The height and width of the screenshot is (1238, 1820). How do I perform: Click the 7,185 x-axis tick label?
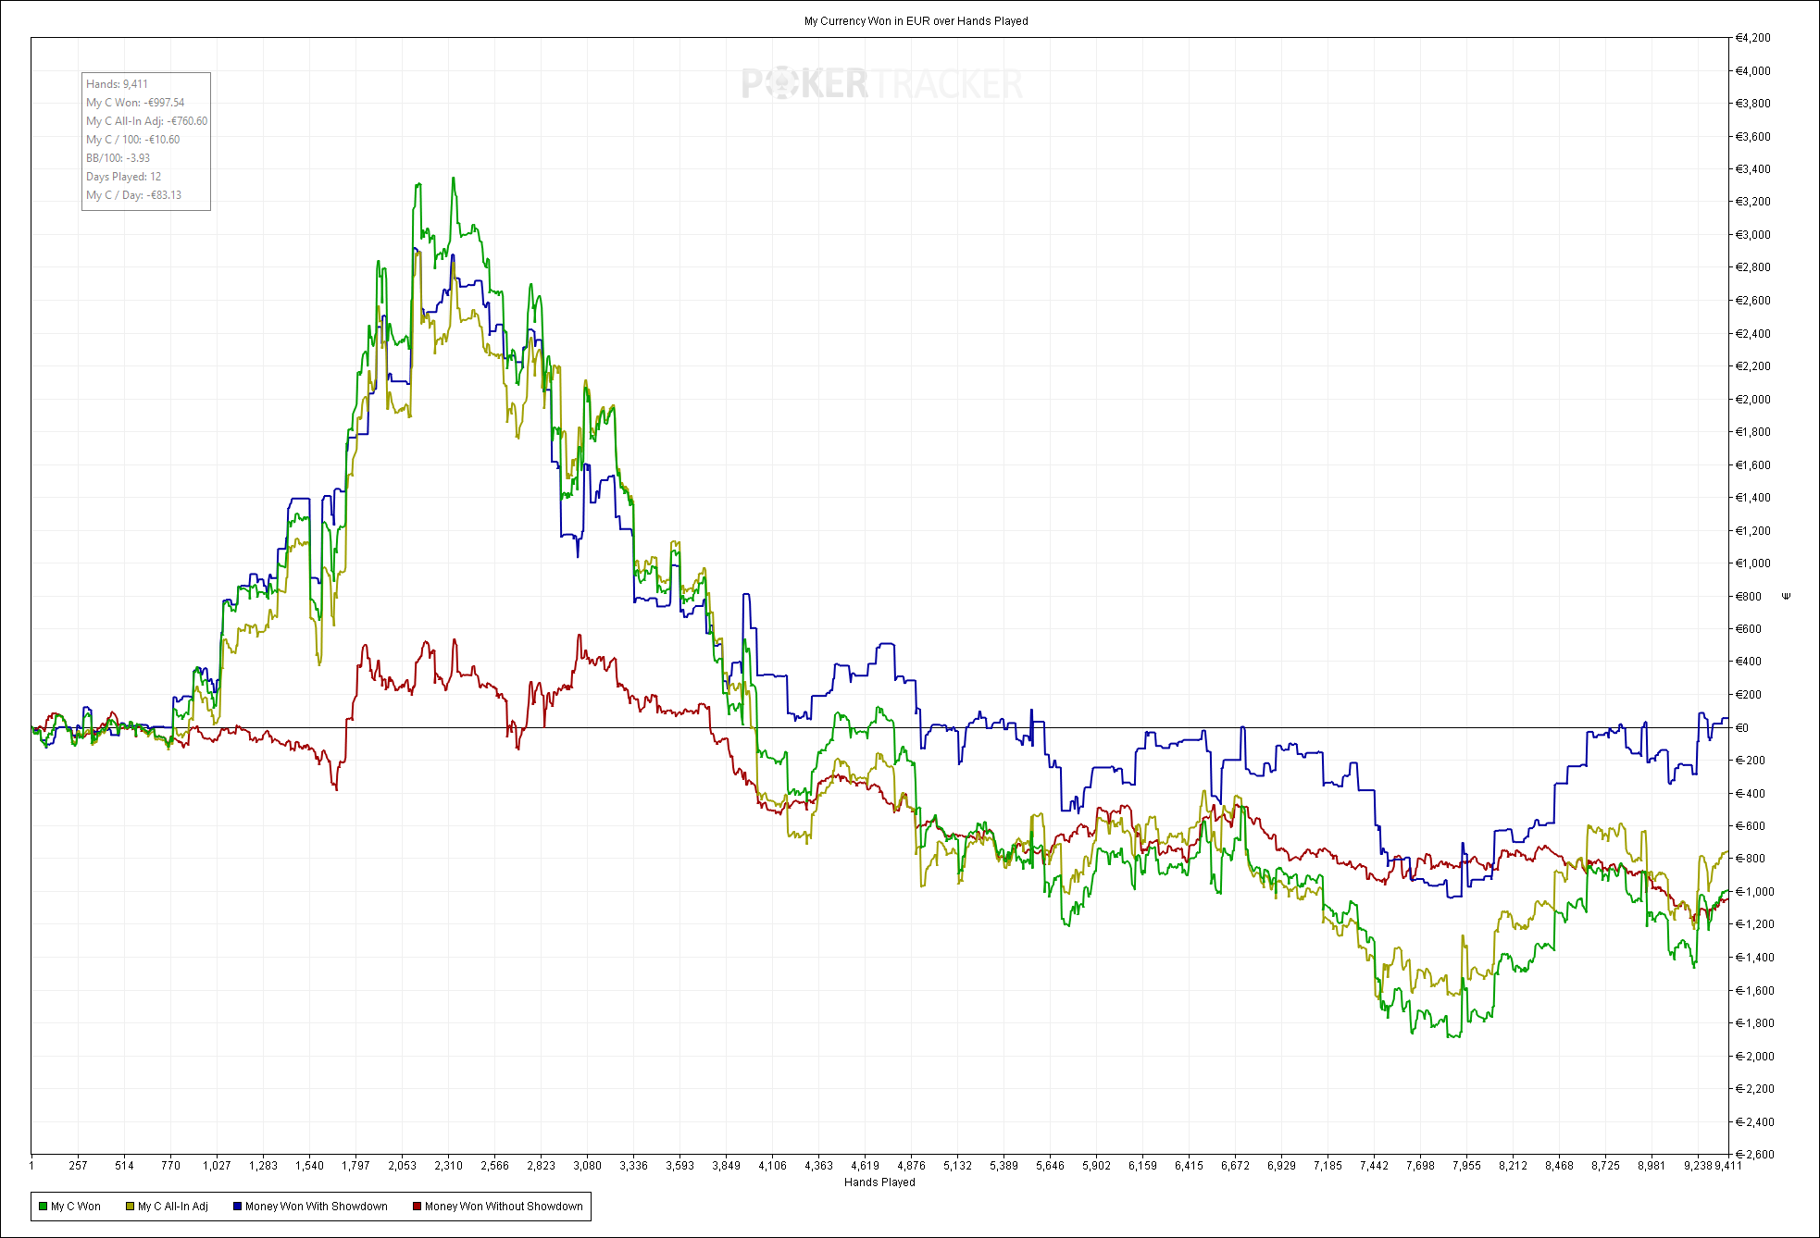[1328, 1166]
